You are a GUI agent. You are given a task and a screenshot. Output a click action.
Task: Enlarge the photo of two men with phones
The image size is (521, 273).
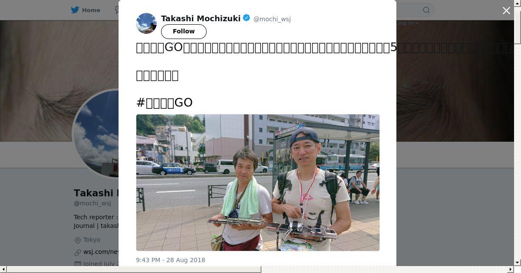[x=258, y=182]
